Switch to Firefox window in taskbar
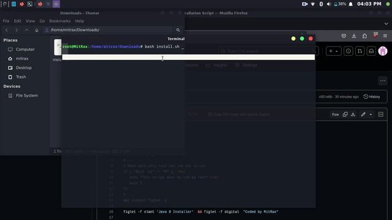 (40, 4)
